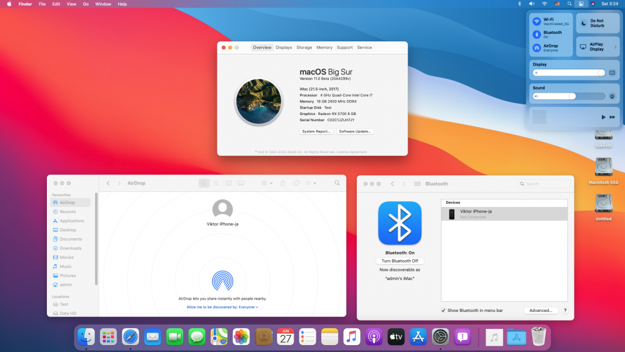The height and width of the screenshot is (352, 625).
Task: Click play button in Control Center
Action: [x=603, y=117]
